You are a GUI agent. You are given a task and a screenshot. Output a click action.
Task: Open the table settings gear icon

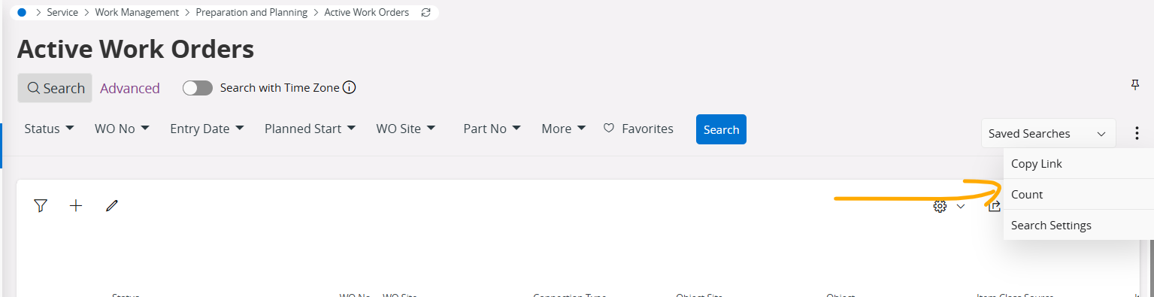point(939,206)
